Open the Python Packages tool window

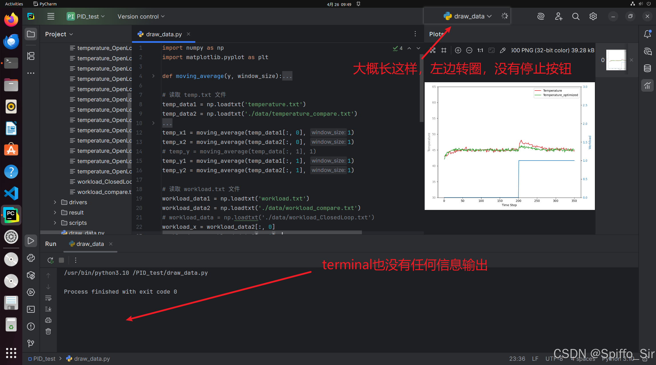31,275
